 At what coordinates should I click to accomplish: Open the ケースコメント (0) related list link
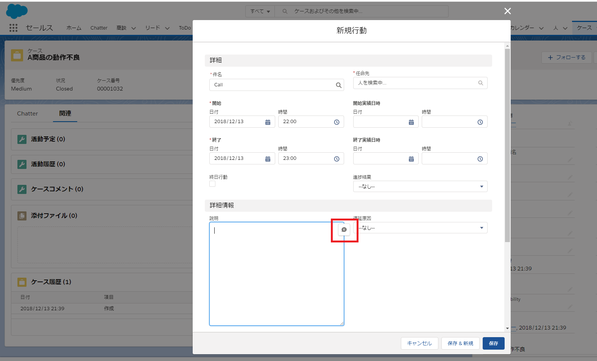coord(57,189)
